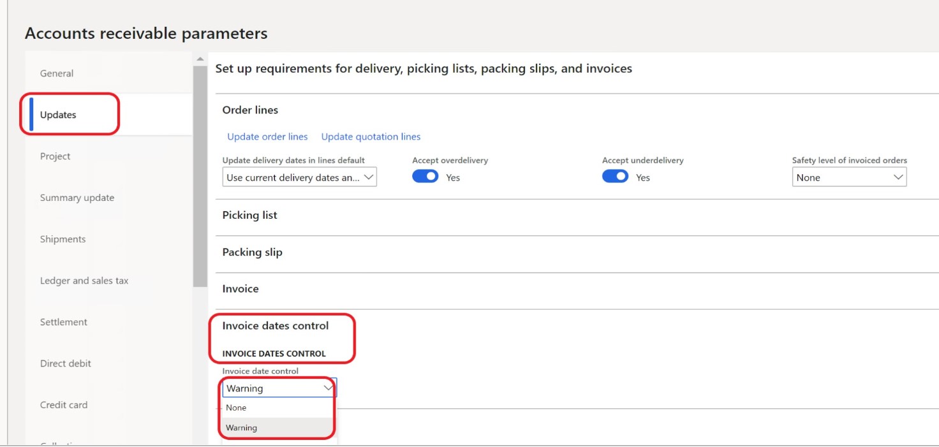The width and height of the screenshot is (939, 447).
Task: Open the Shipments settings page
Action: [x=63, y=238]
